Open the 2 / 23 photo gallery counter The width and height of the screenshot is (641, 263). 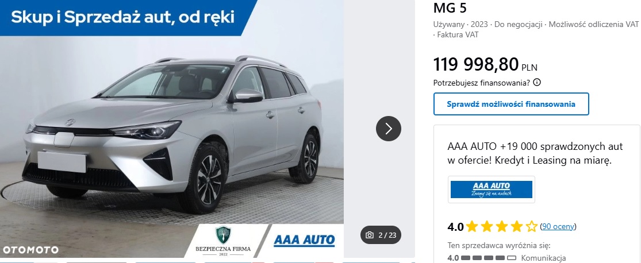tap(381, 235)
